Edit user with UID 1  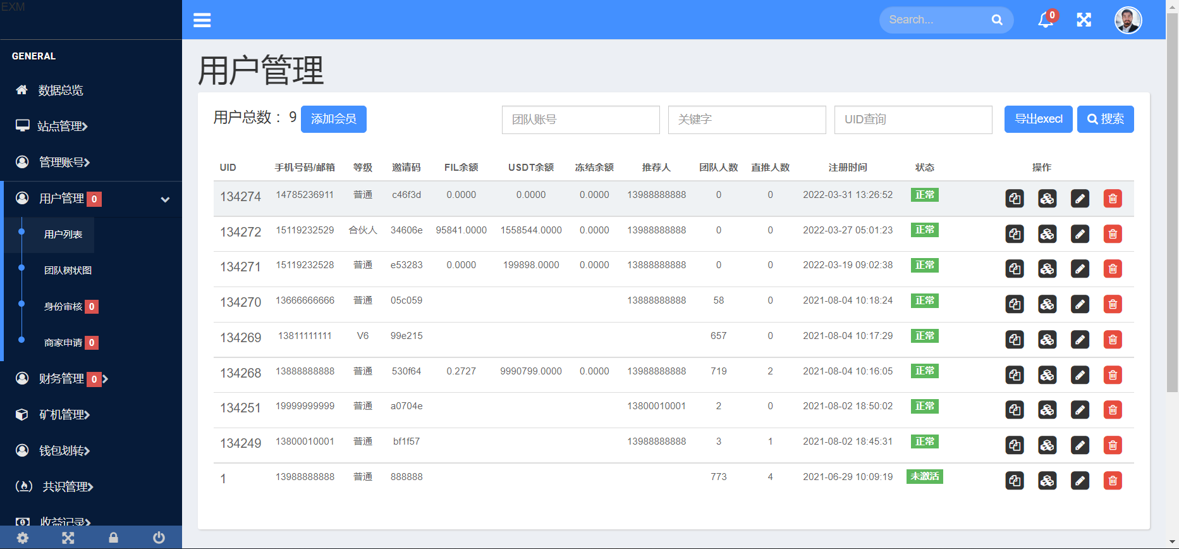pos(1080,481)
